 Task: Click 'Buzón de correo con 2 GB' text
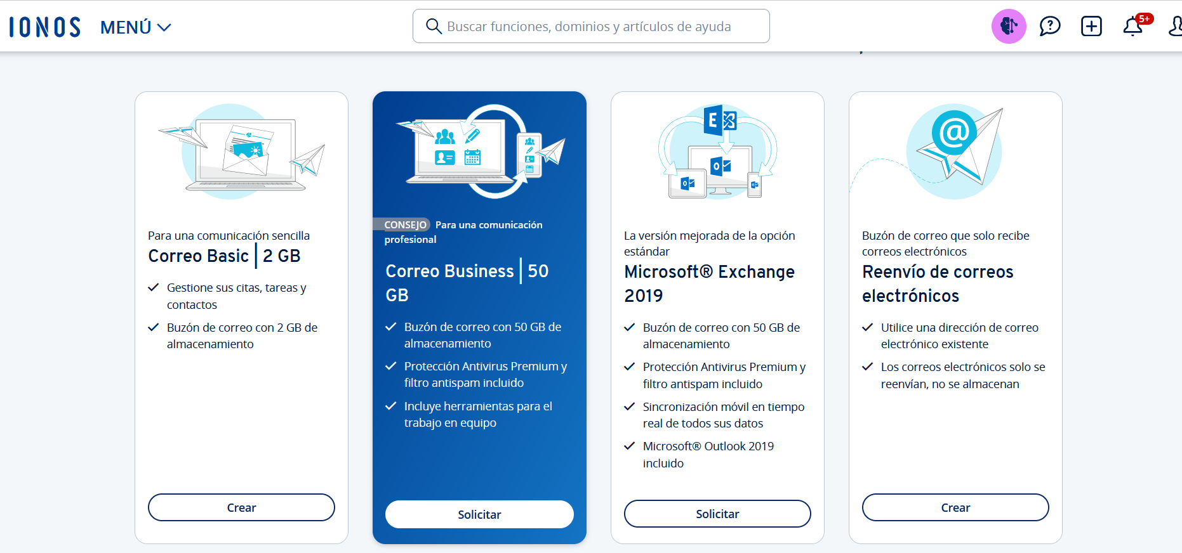242,335
